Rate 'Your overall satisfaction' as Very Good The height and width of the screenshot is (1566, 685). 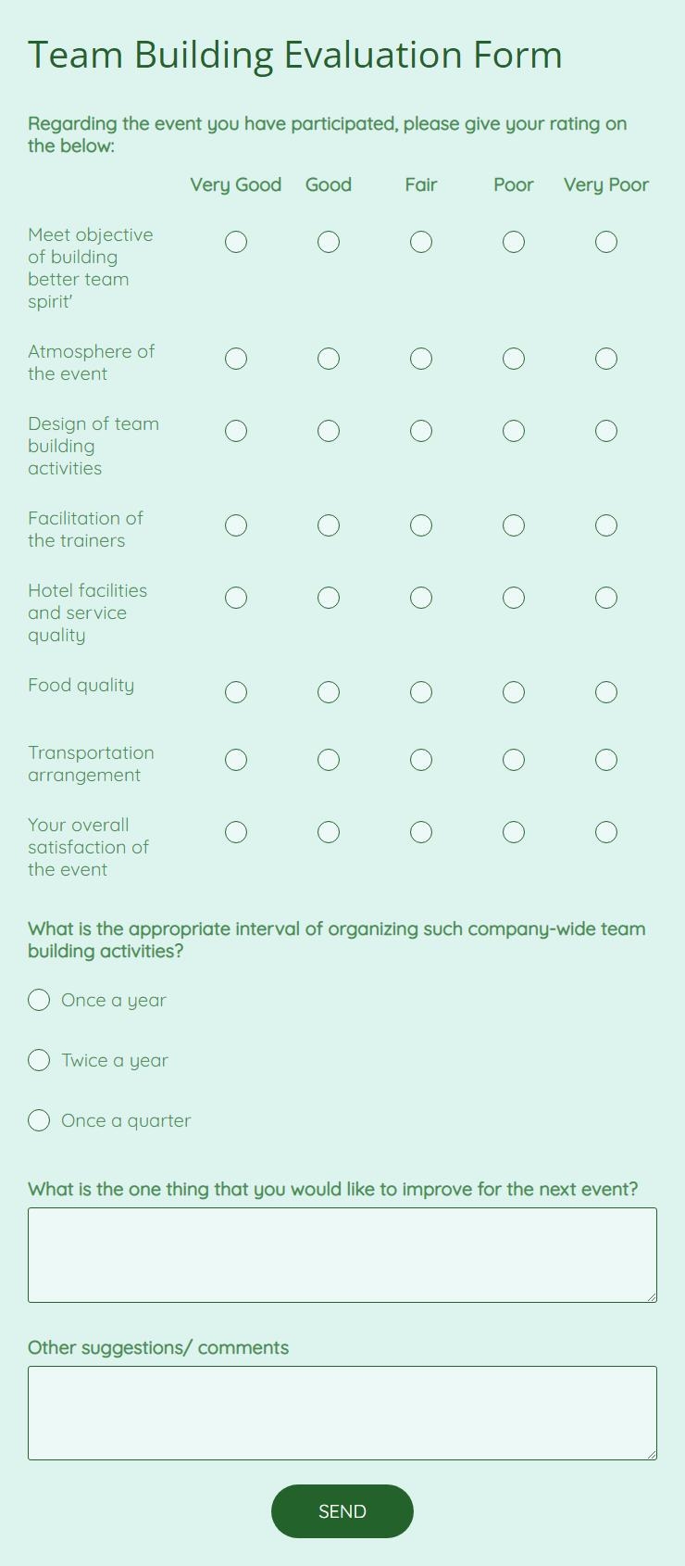[236, 831]
